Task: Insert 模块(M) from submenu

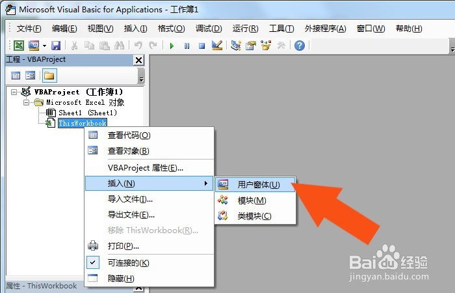Action: [x=255, y=201]
